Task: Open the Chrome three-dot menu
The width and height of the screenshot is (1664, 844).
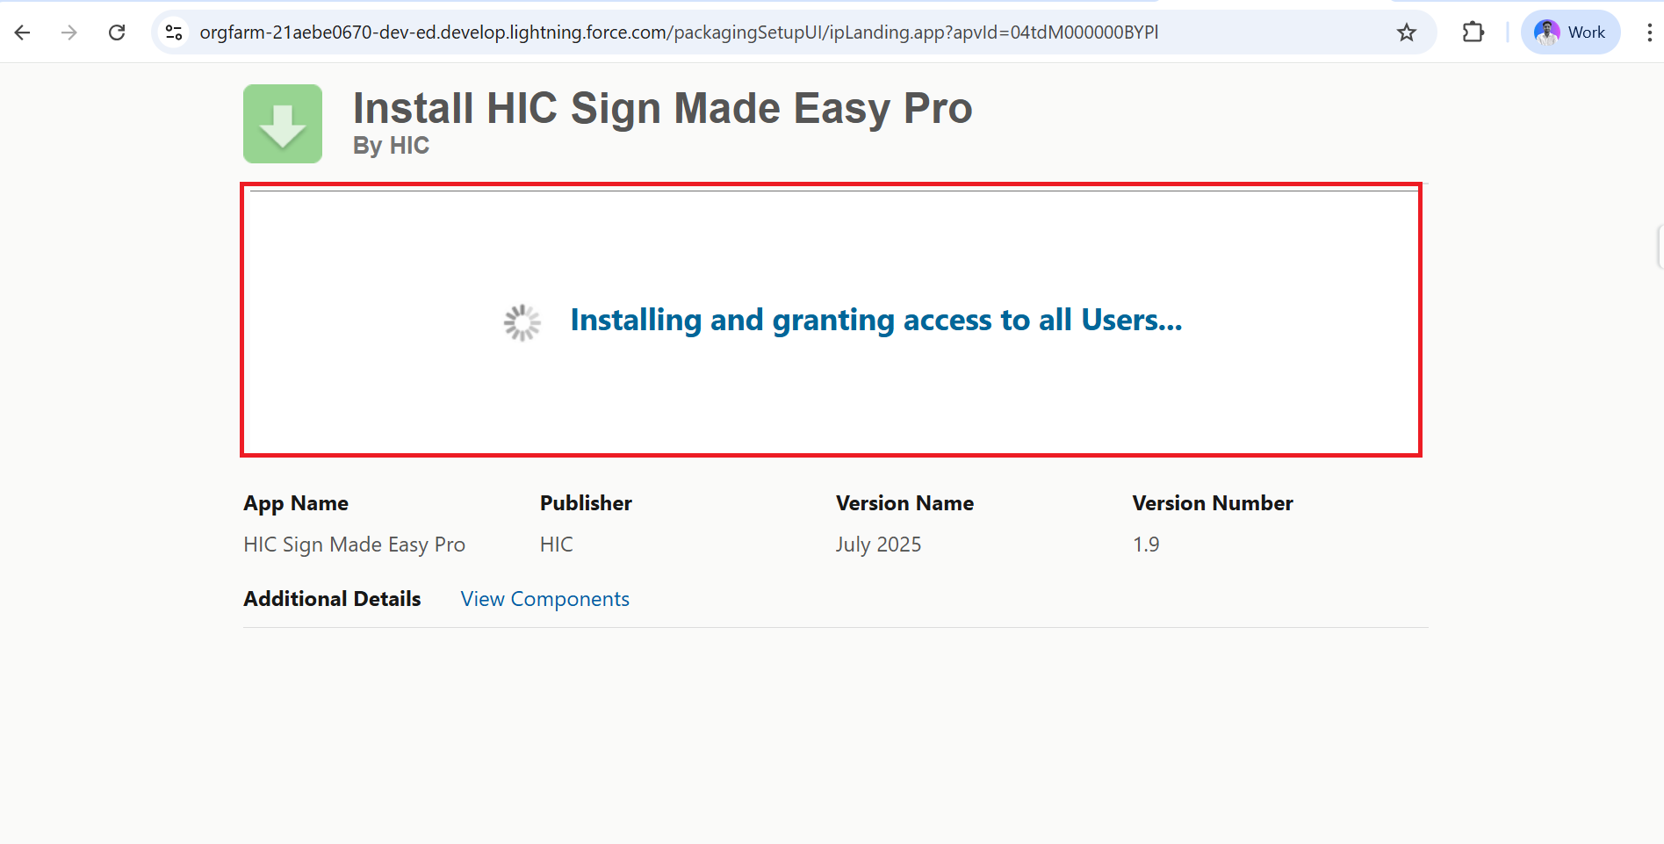Action: (x=1649, y=32)
